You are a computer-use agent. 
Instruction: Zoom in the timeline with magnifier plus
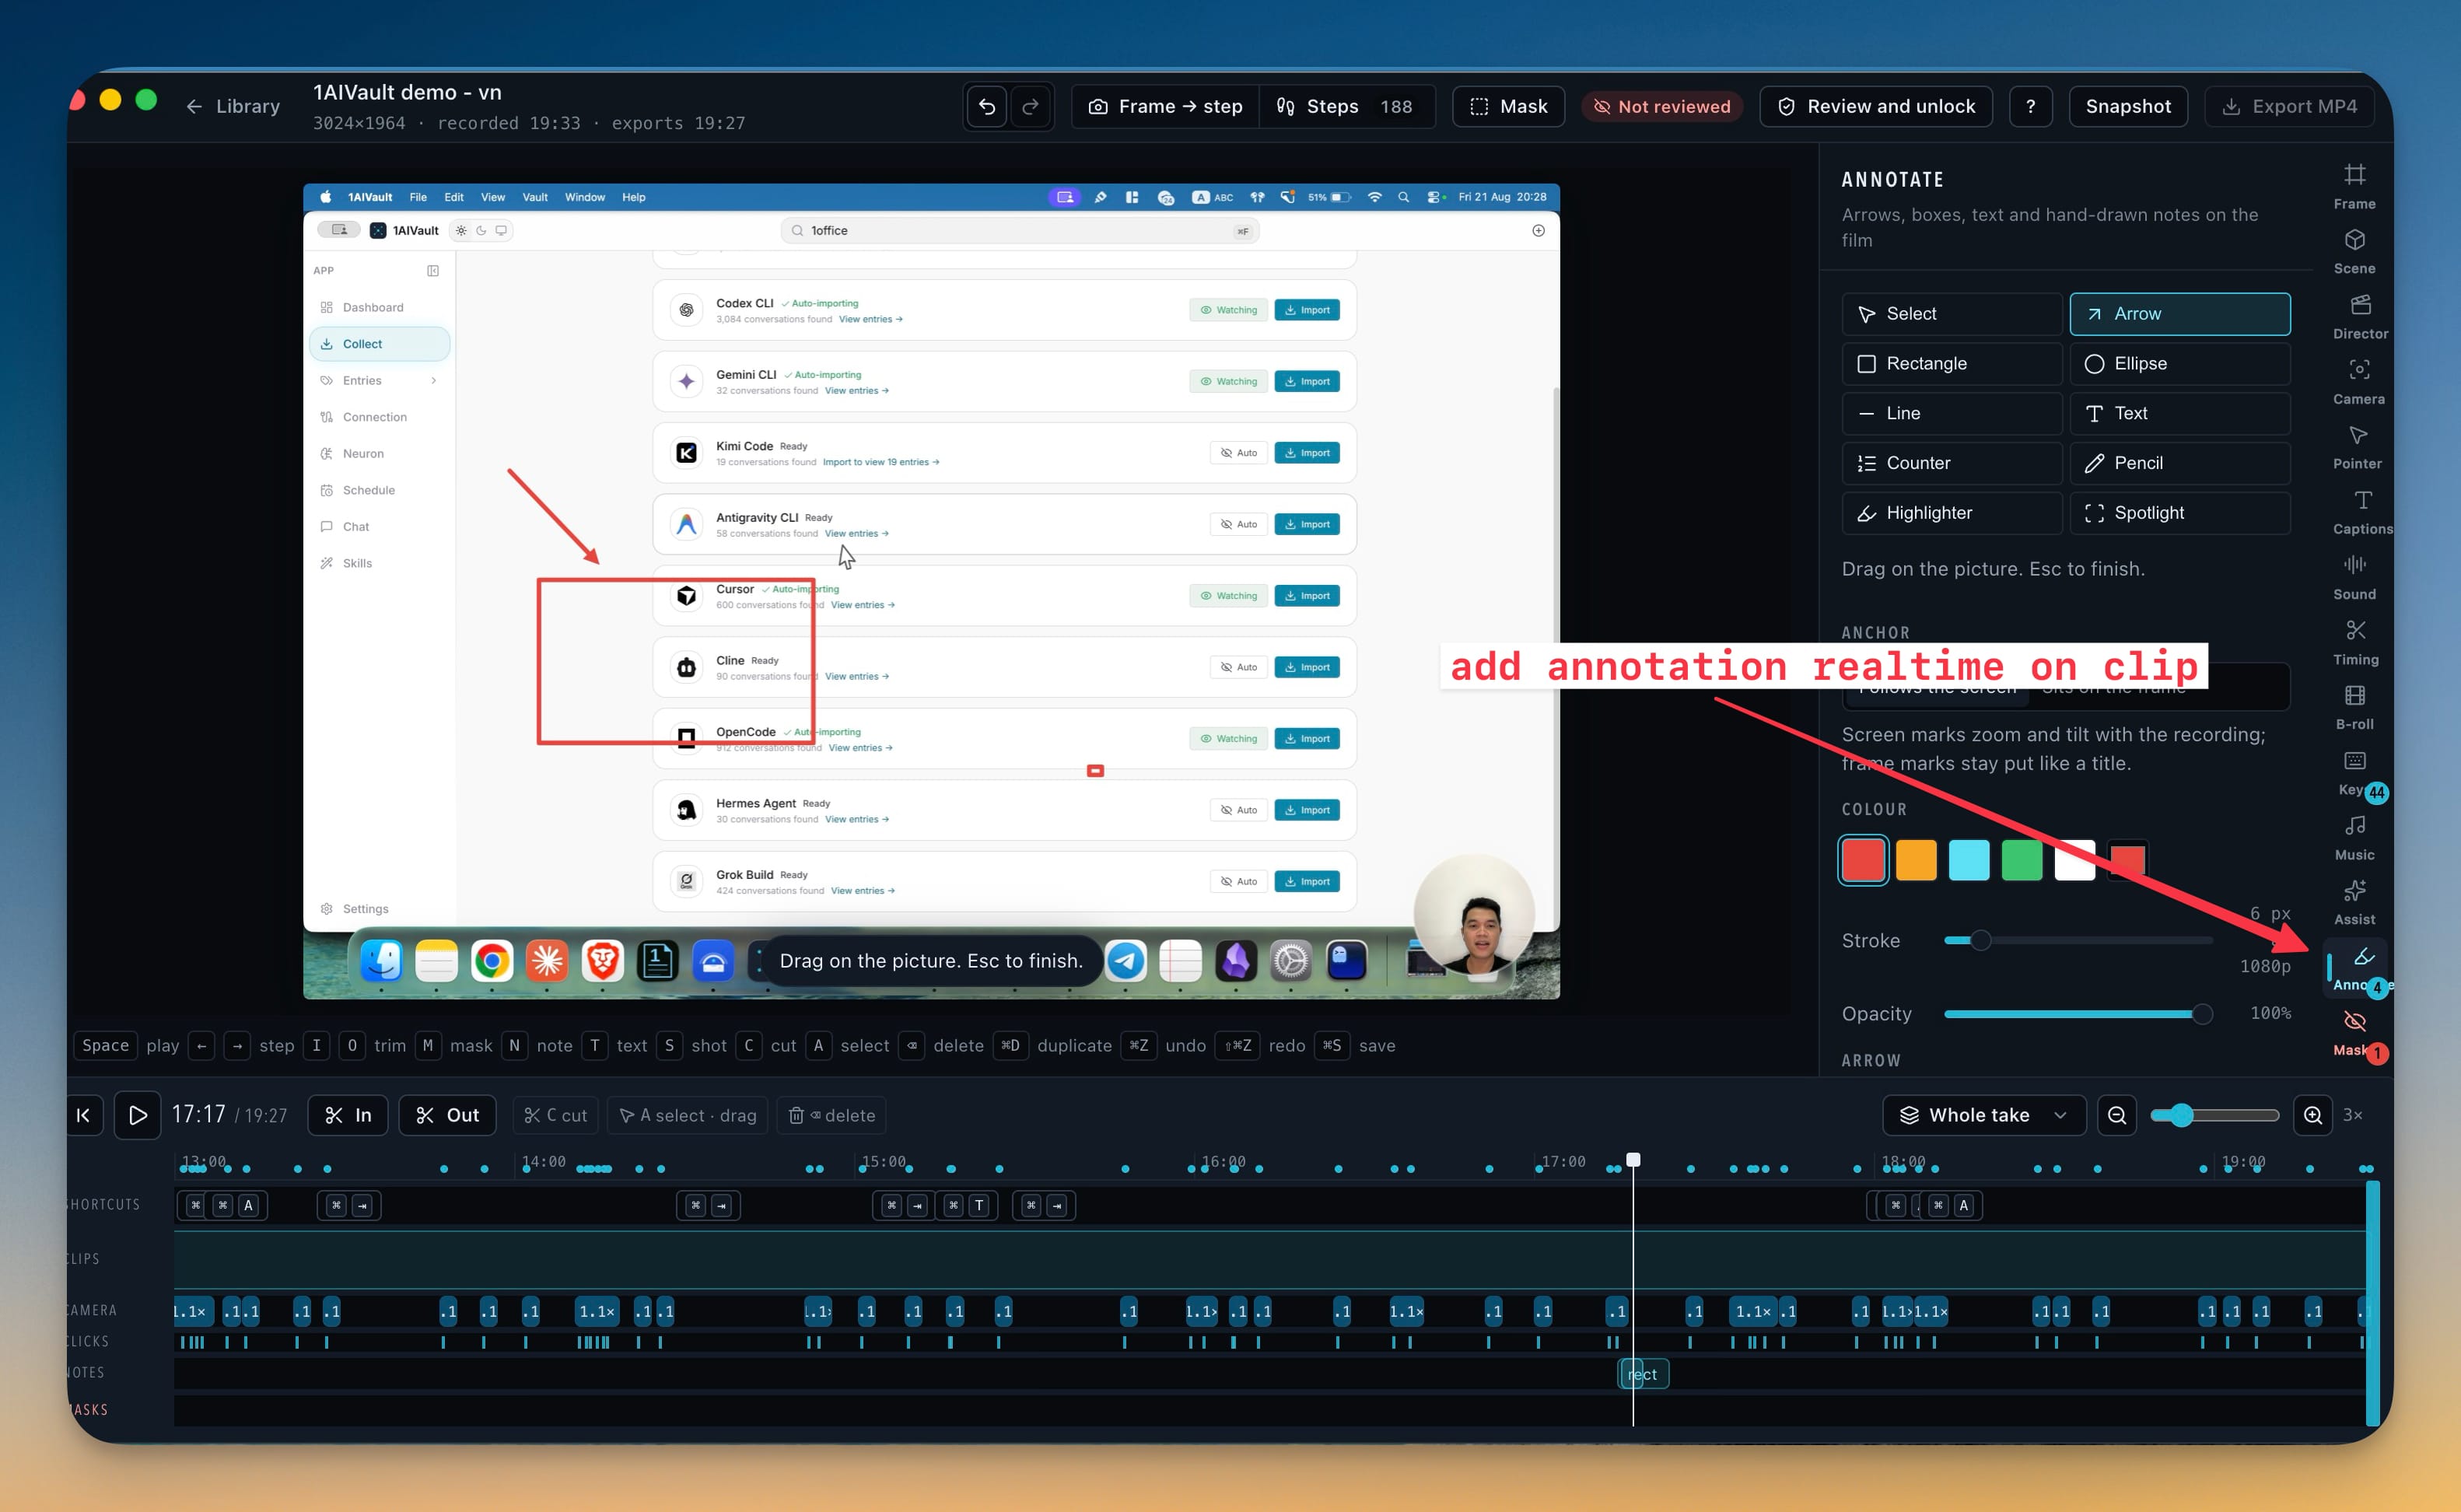click(x=2312, y=1115)
